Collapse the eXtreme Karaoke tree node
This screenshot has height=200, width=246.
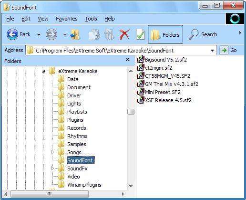43,71
